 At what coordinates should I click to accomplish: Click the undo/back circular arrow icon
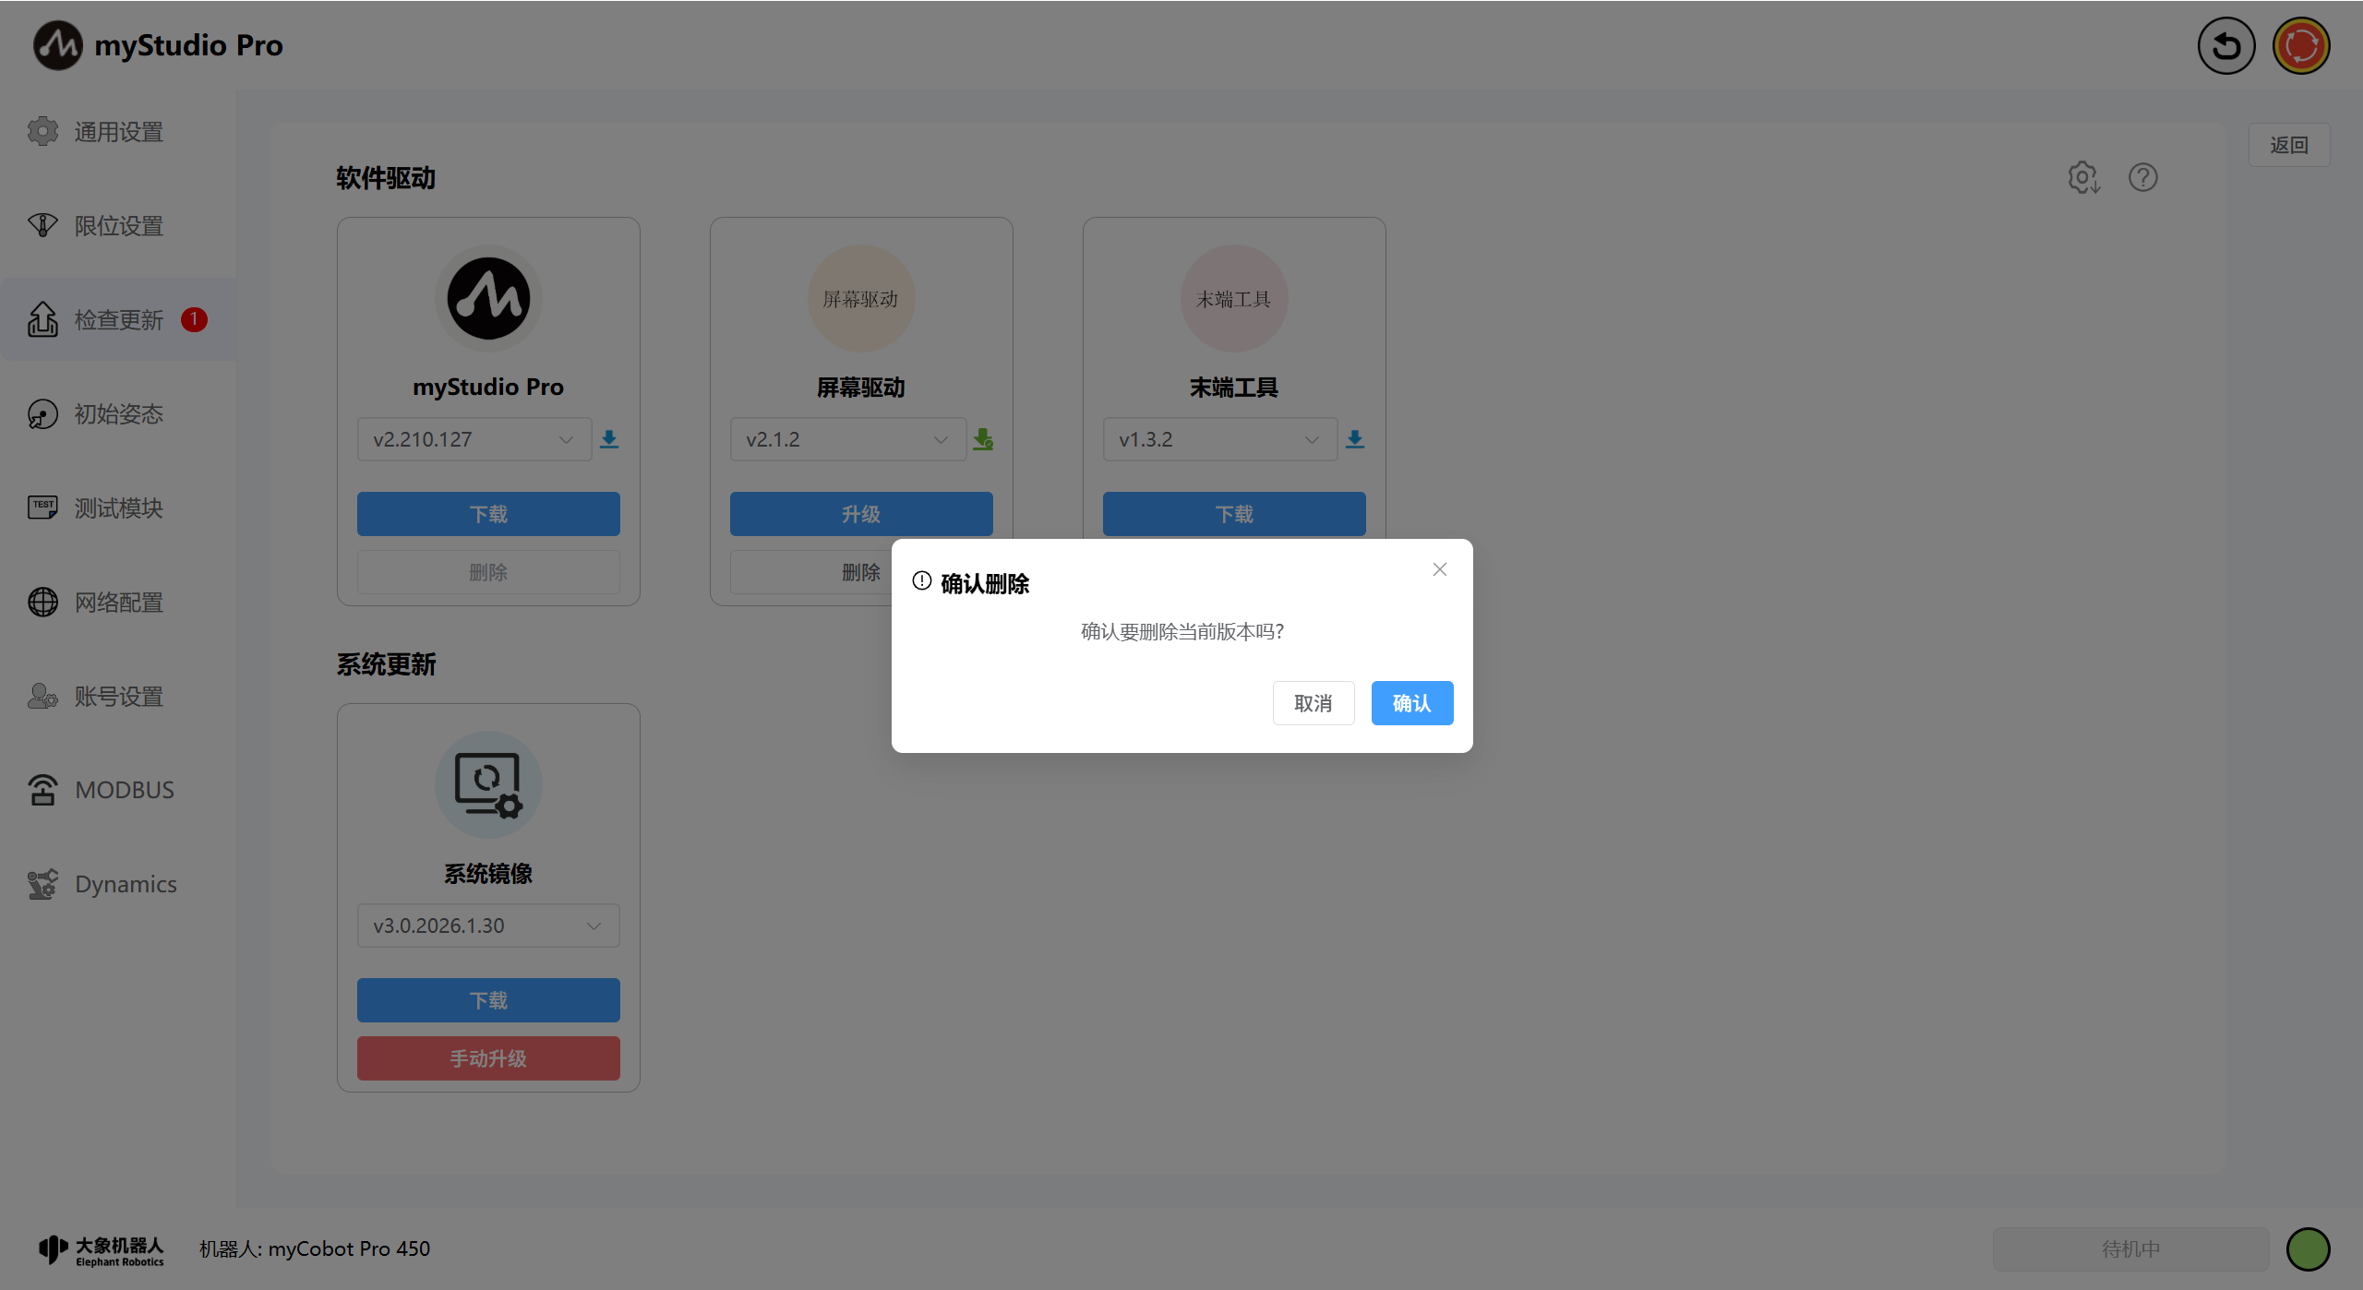[x=2225, y=46]
